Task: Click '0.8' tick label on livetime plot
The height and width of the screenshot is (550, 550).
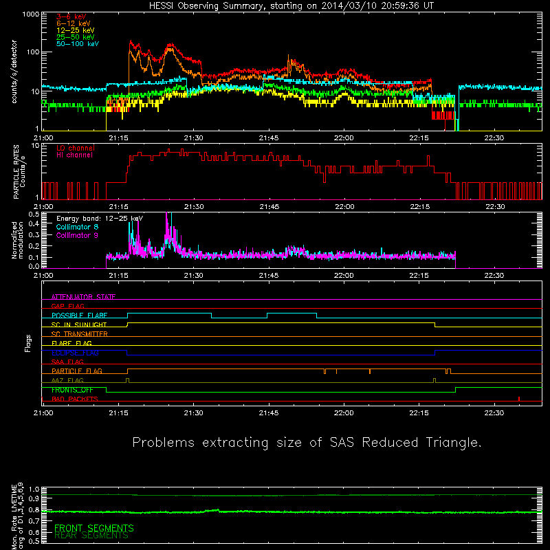Action: click(34, 510)
